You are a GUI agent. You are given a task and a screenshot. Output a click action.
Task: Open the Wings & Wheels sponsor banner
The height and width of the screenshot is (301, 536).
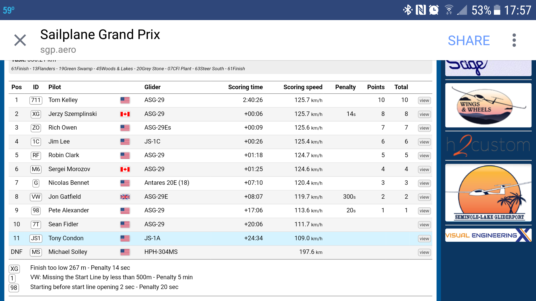(x=488, y=105)
